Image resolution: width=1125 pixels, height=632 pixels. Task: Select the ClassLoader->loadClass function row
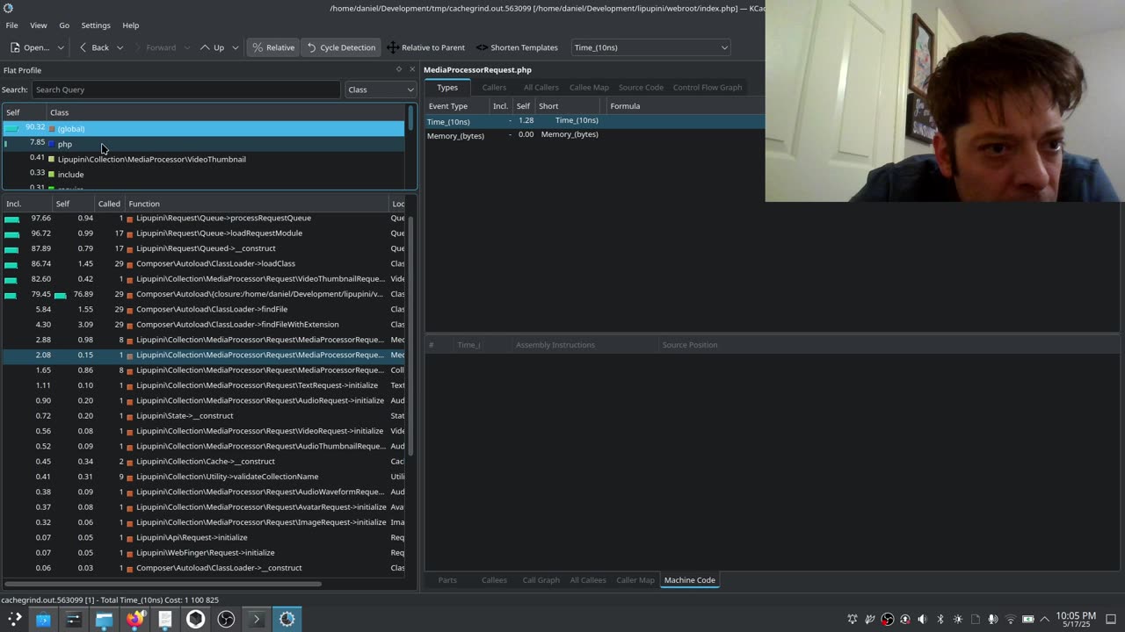pos(204,263)
